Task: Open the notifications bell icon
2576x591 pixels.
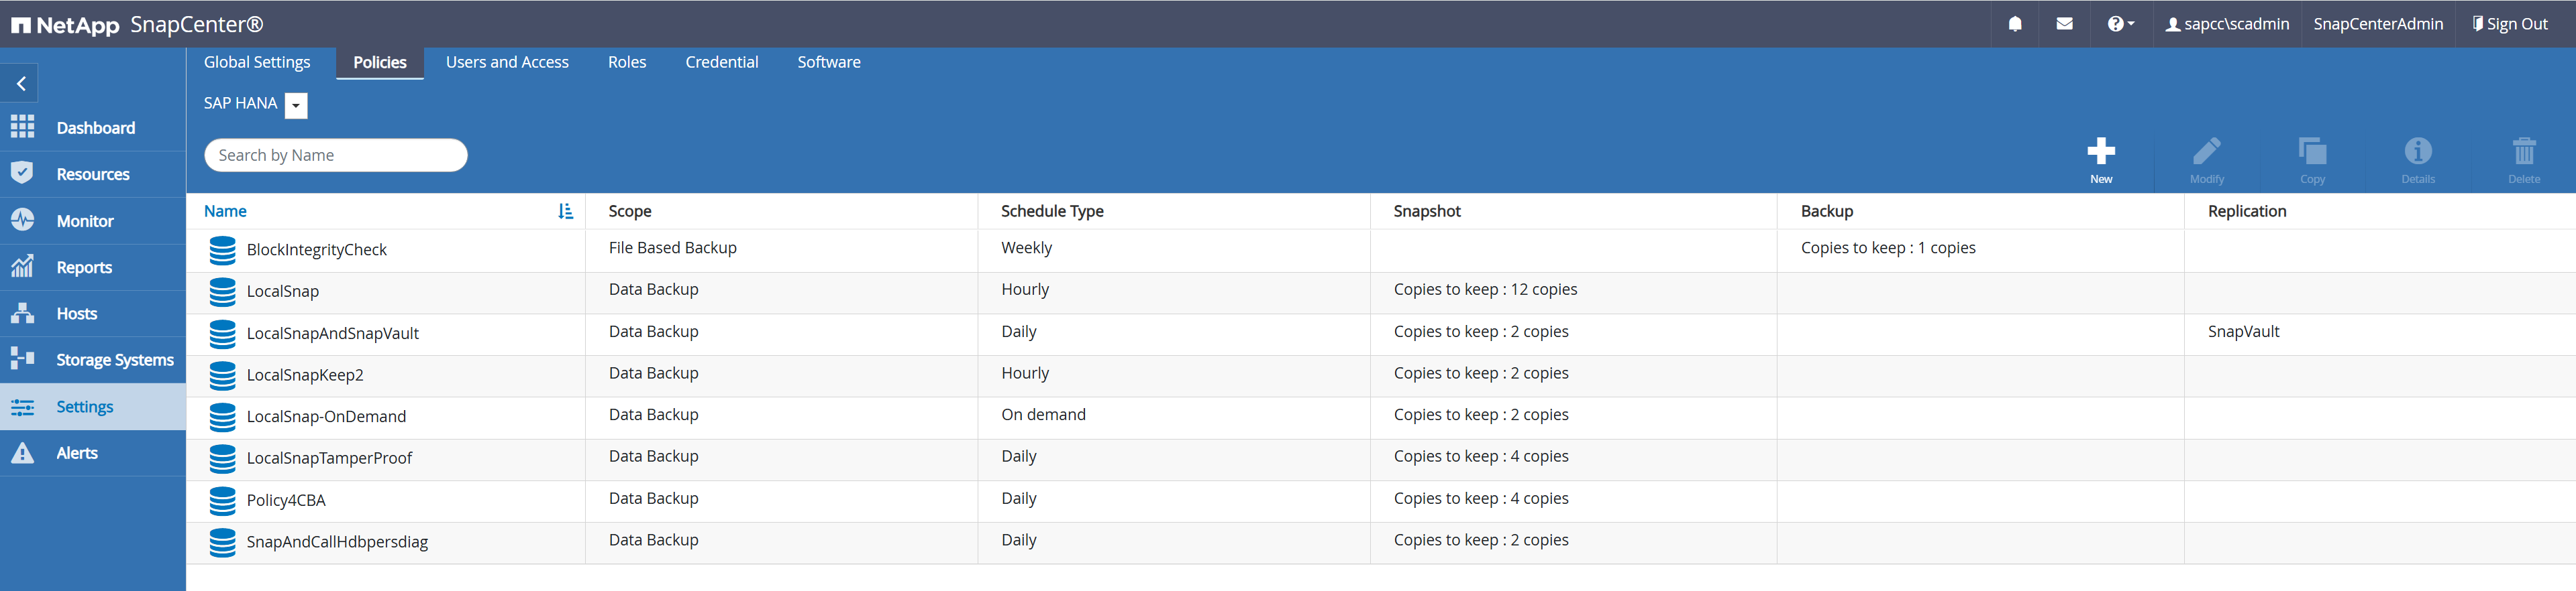Action: [x=2014, y=24]
